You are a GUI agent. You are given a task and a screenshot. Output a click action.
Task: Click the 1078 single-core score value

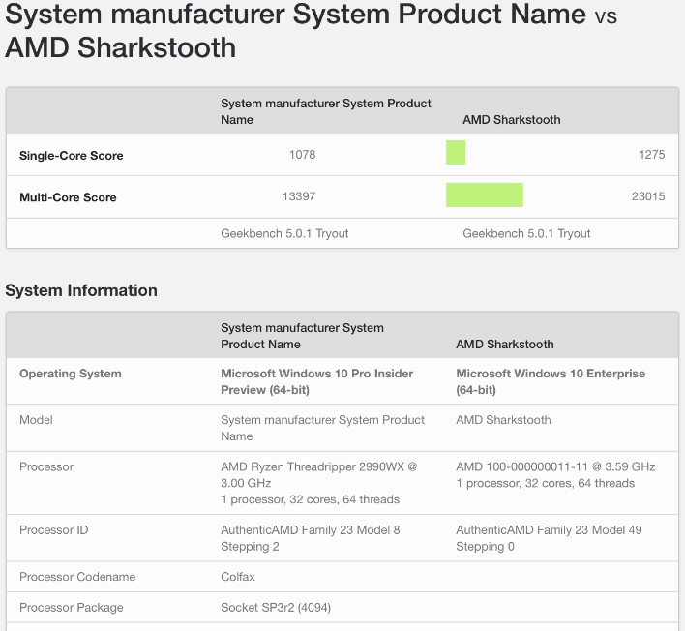click(302, 155)
